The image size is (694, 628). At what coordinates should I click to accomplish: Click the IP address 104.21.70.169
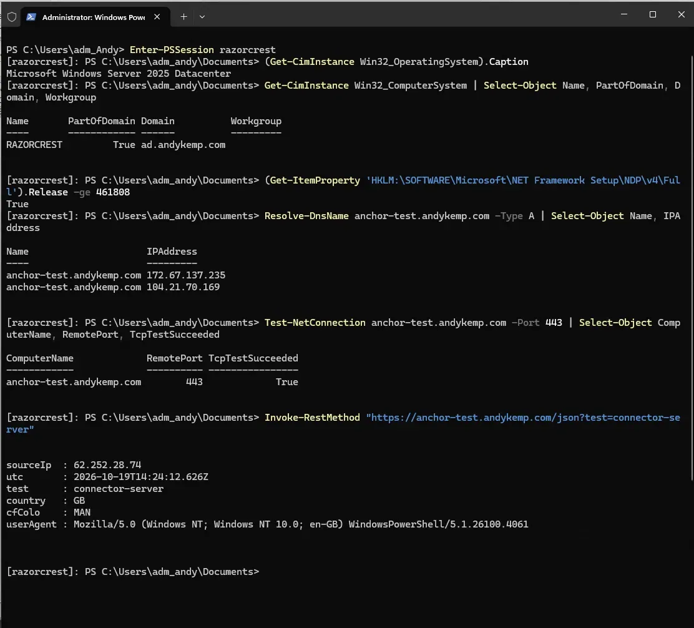183,287
